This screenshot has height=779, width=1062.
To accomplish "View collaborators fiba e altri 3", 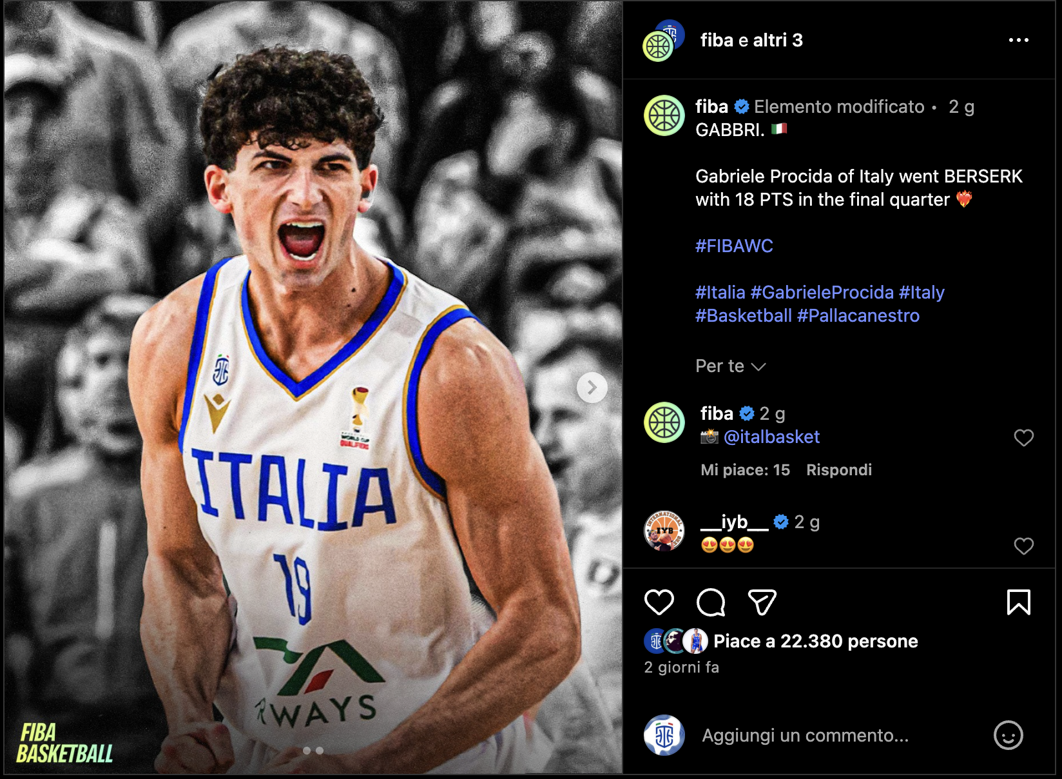I will [751, 40].
